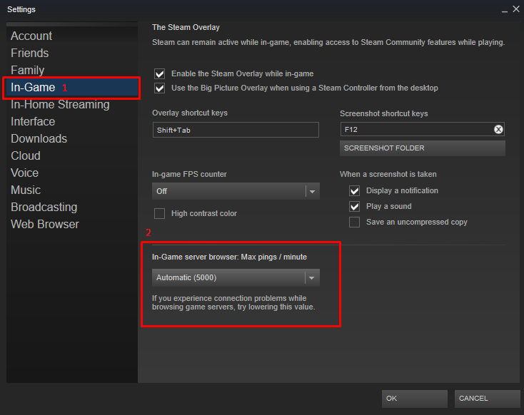Open the Web Browser settings section
The width and height of the screenshot is (524, 415).
tap(45, 224)
